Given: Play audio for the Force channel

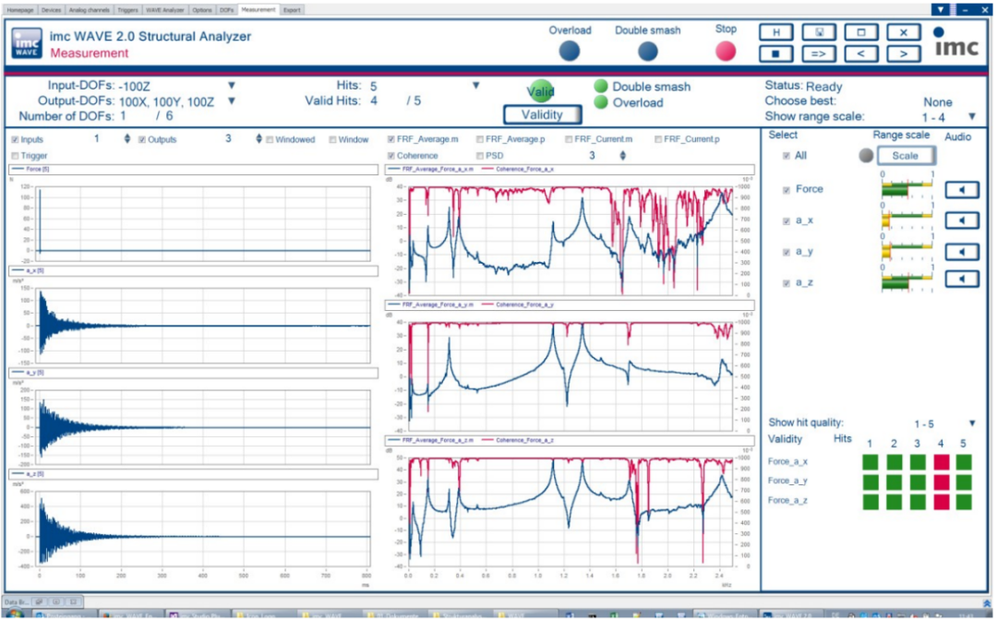Looking at the screenshot, I should 961,189.
